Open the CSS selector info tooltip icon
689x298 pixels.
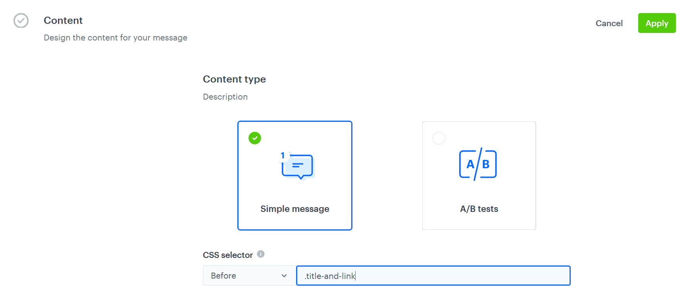click(261, 254)
